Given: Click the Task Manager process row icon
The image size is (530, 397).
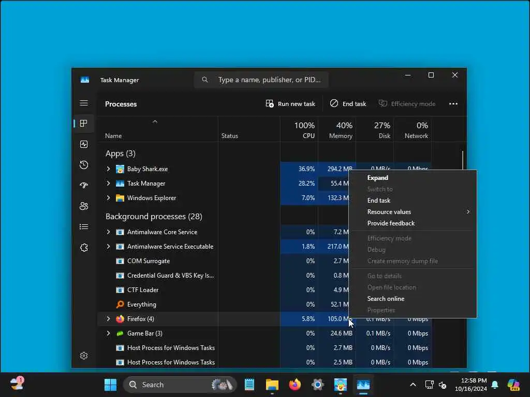Looking at the screenshot, I should click(120, 184).
